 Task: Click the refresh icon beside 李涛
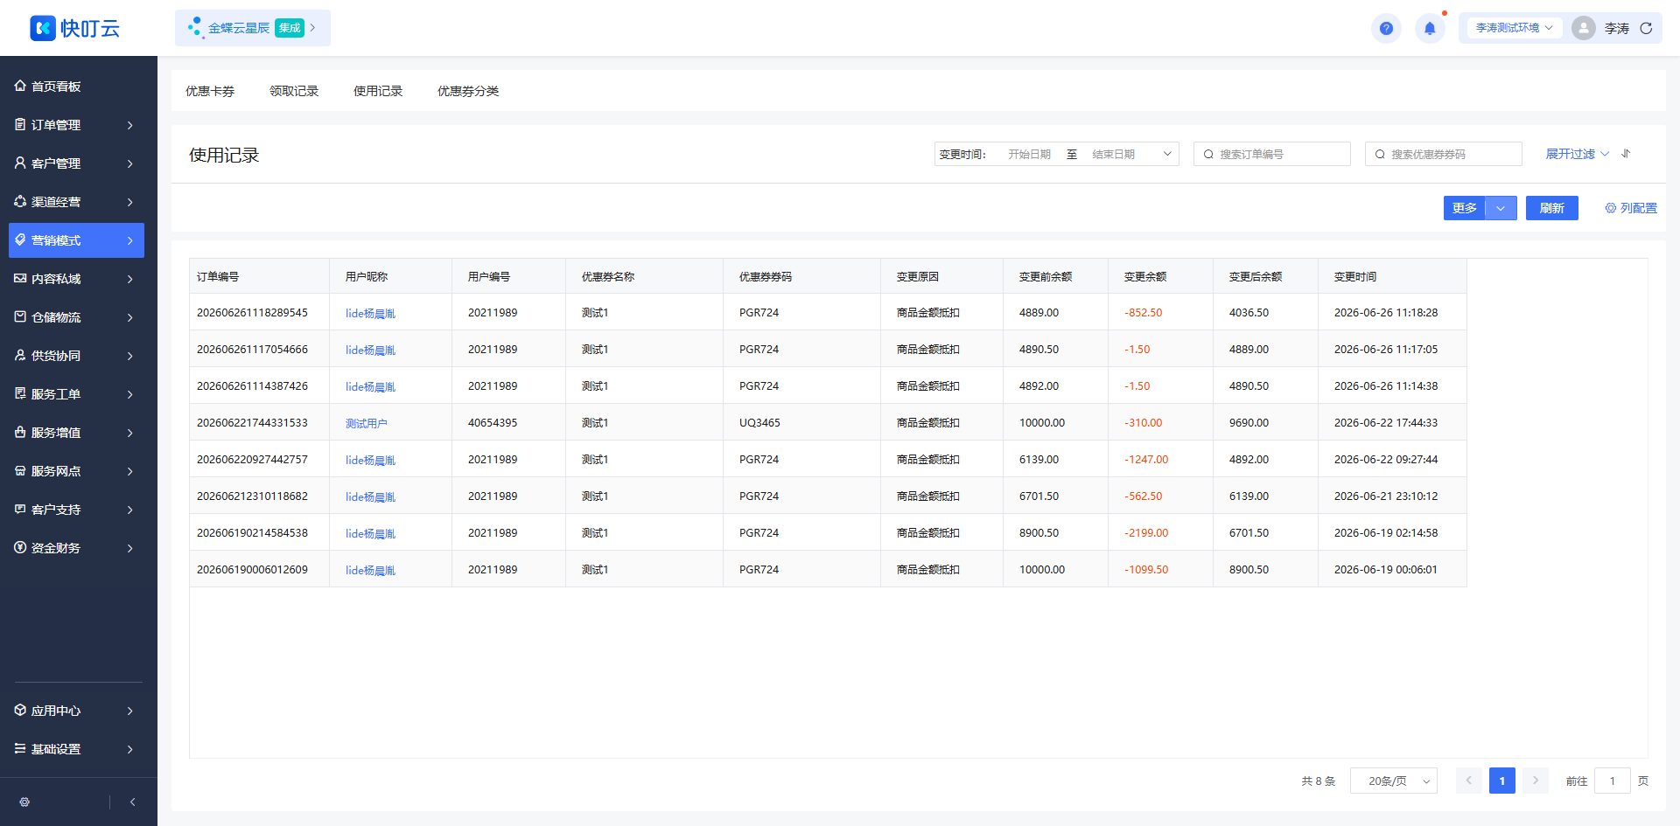[x=1646, y=28]
